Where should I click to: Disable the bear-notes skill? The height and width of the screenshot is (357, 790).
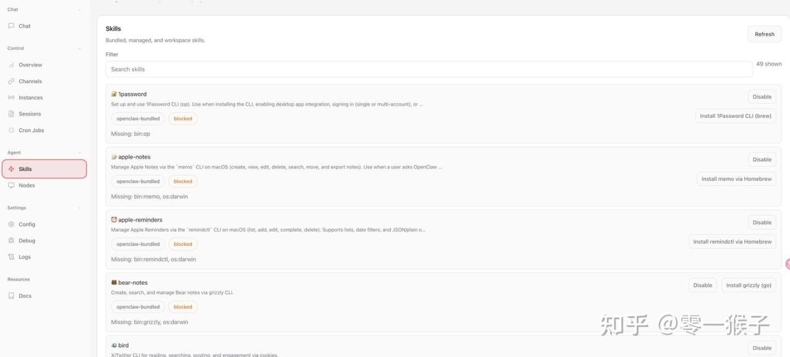click(702, 285)
